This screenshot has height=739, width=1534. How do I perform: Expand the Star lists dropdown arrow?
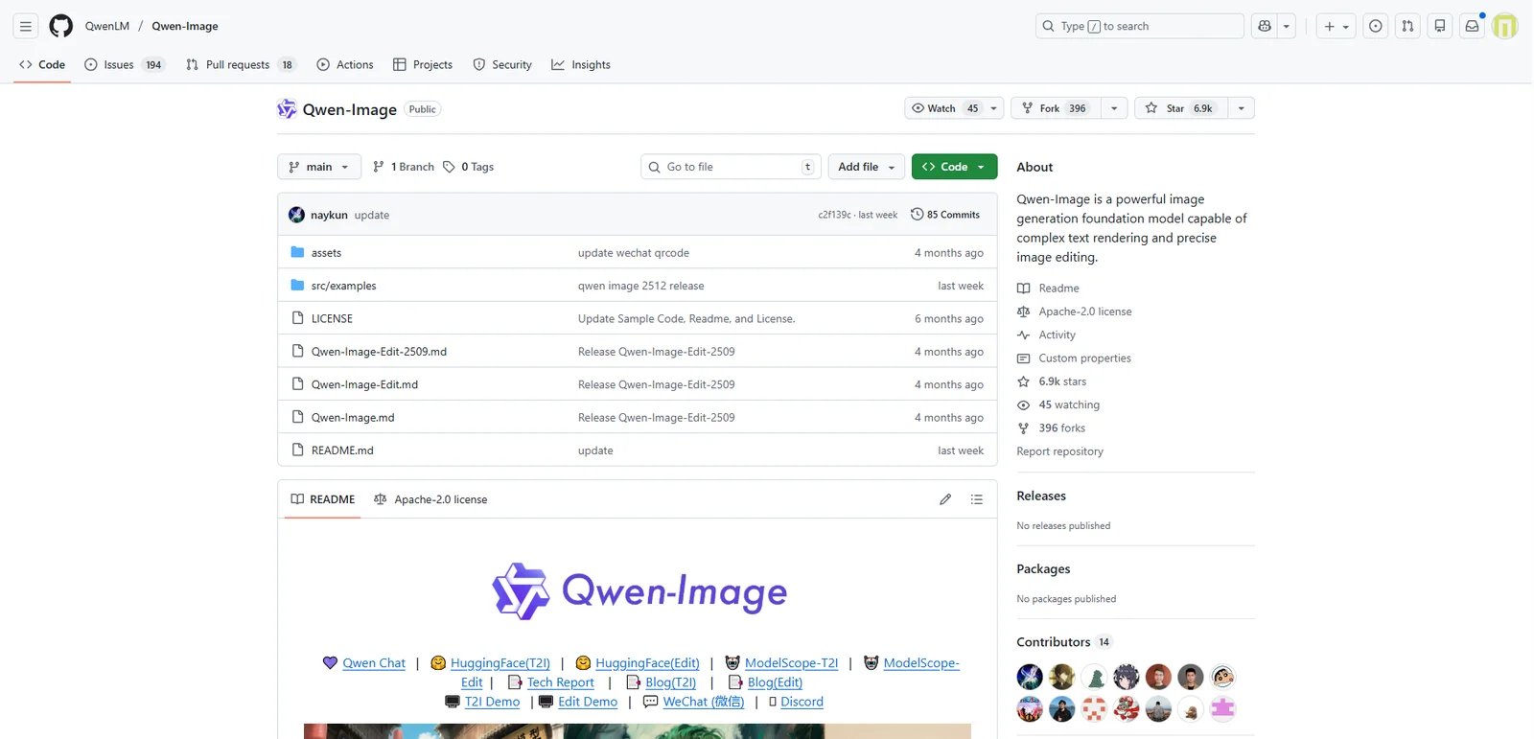(1242, 108)
